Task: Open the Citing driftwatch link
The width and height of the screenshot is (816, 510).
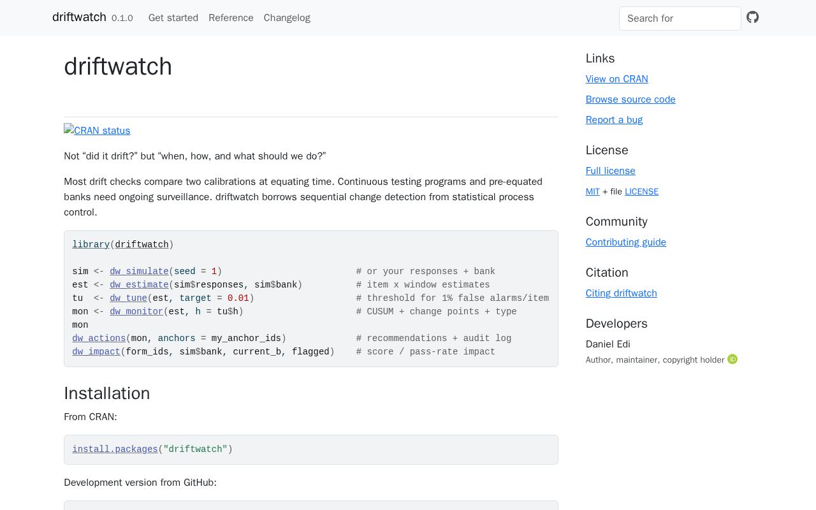Action: (622, 293)
